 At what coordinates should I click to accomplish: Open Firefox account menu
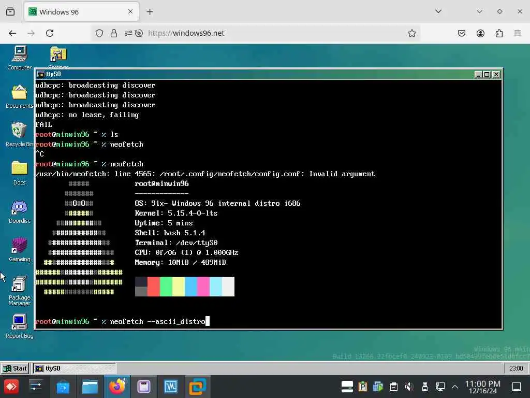pos(480,33)
